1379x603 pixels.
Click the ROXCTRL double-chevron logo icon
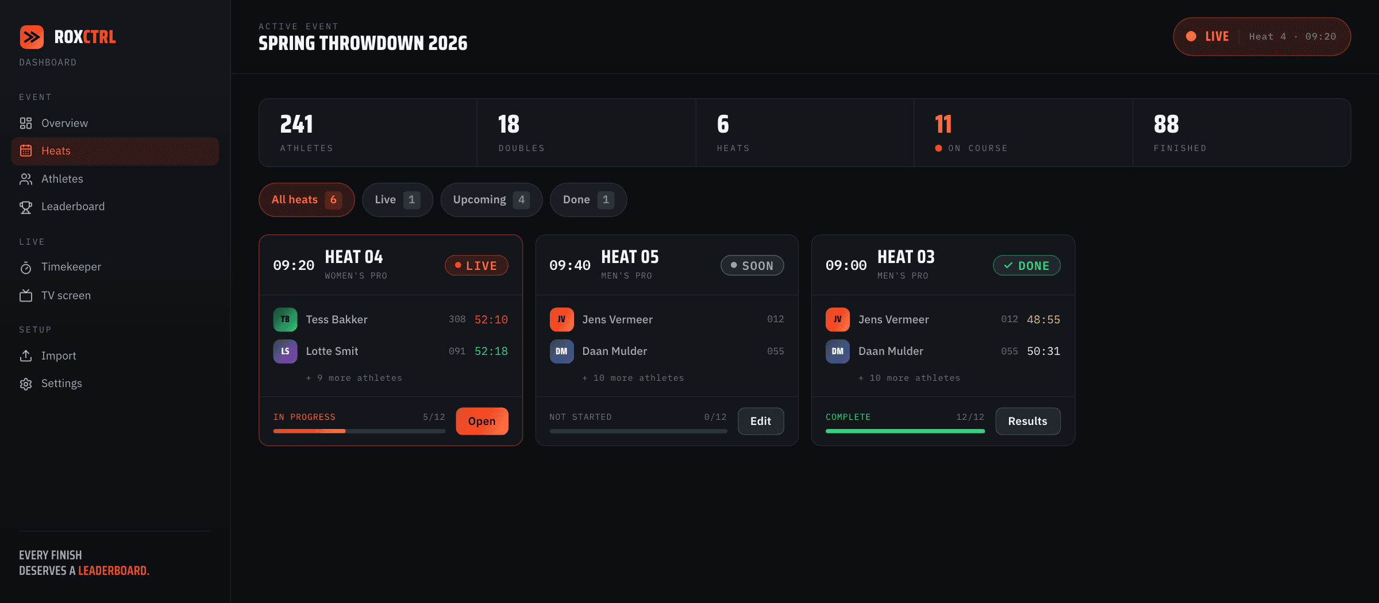[x=32, y=37]
